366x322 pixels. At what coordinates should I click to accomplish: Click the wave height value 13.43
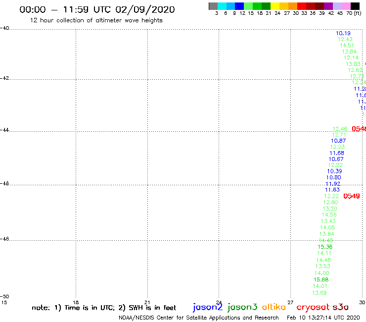pos(328,221)
